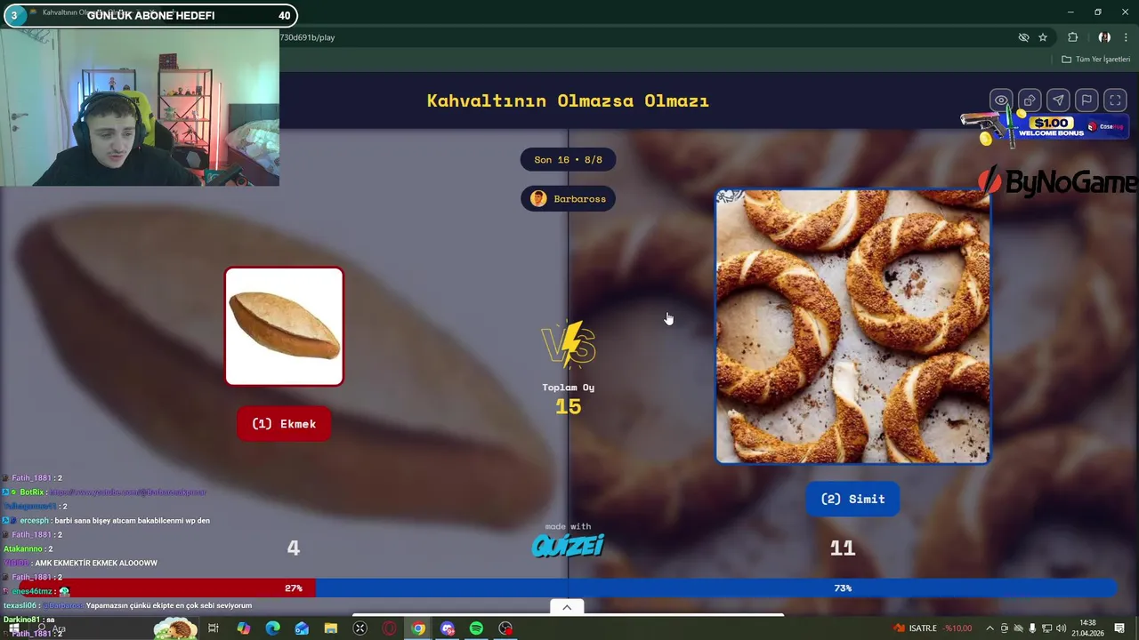The image size is (1139, 640).
Task: Click the Simit vote count 11
Action: pyautogui.click(x=842, y=548)
